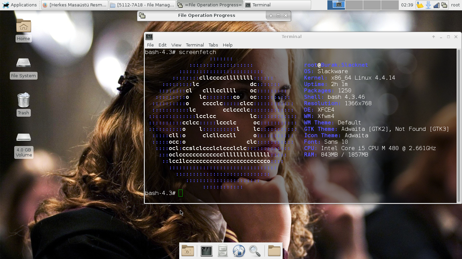462x259 pixels.
Task: Click the 'screenfetch' command text
Action: (x=198, y=52)
